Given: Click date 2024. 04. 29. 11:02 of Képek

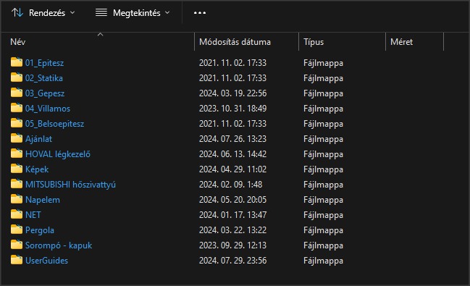Looking at the screenshot, I should [x=233, y=169].
